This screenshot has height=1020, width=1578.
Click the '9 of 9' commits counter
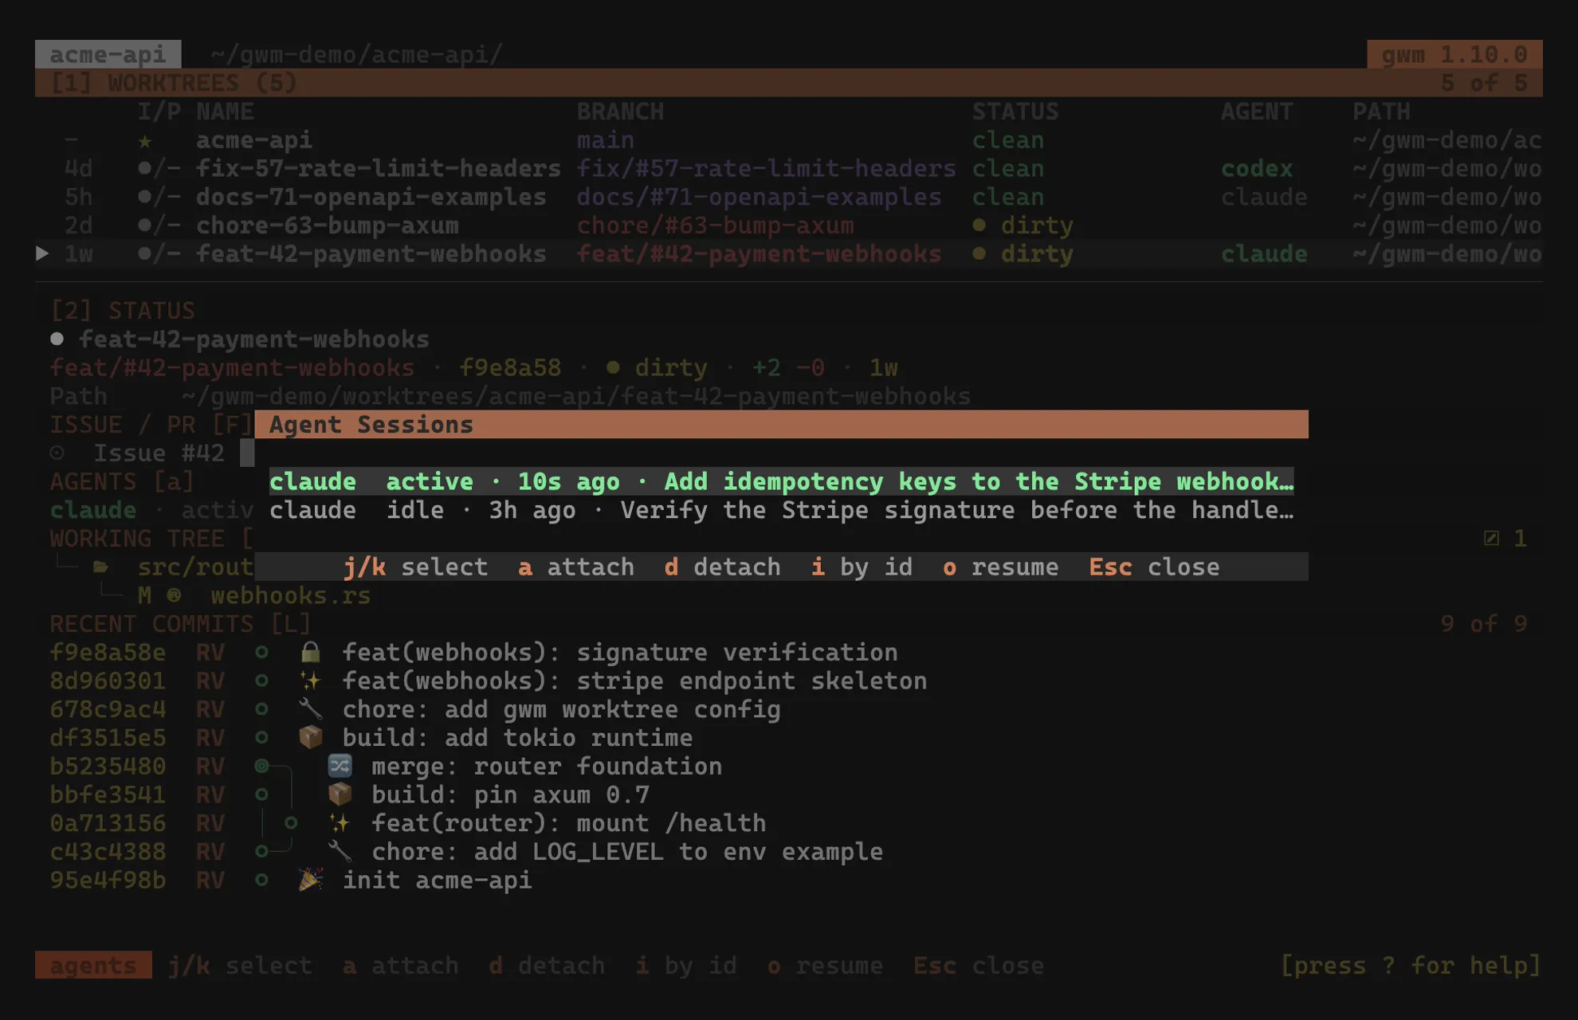pos(1484,624)
